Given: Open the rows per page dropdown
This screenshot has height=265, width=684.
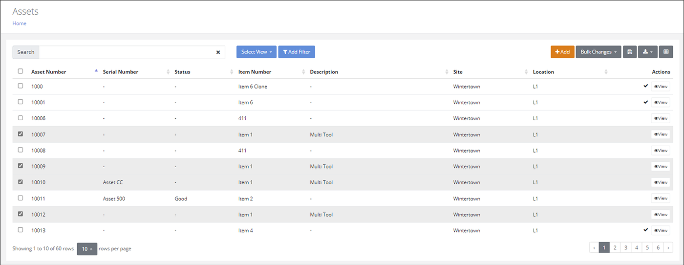Looking at the screenshot, I should click(x=87, y=249).
